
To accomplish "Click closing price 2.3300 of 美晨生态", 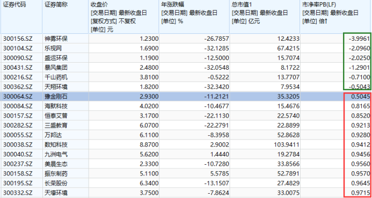I will tap(149, 164).
